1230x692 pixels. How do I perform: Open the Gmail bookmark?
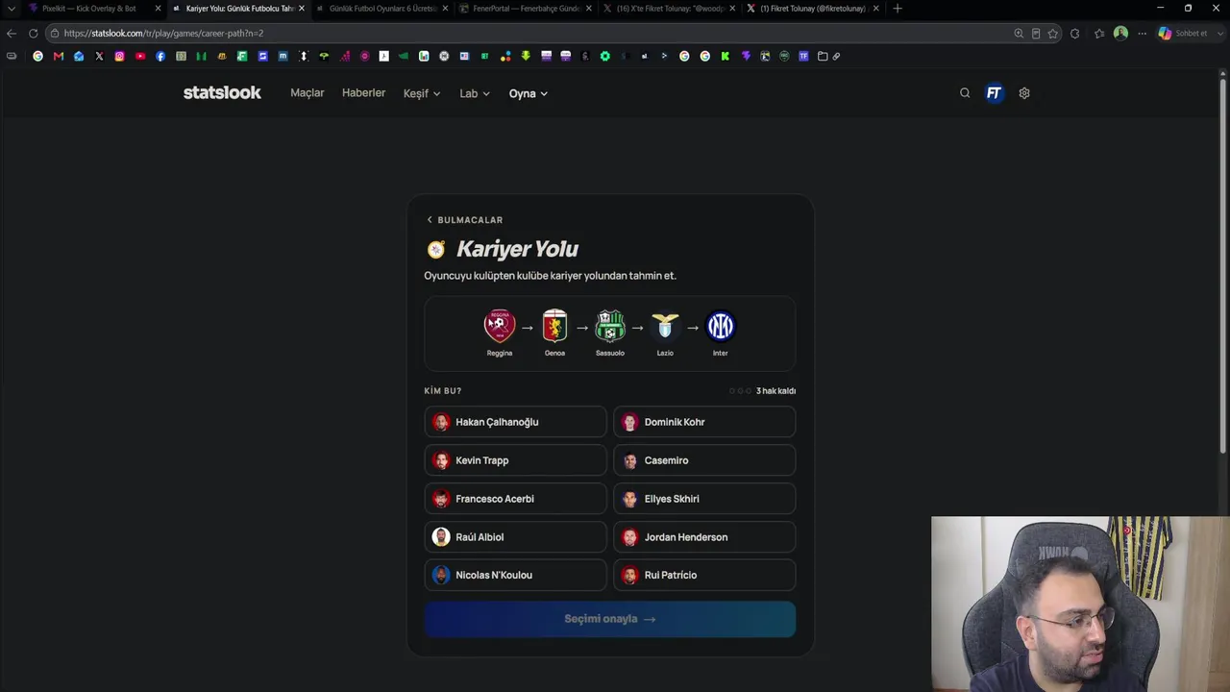point(59,56)
